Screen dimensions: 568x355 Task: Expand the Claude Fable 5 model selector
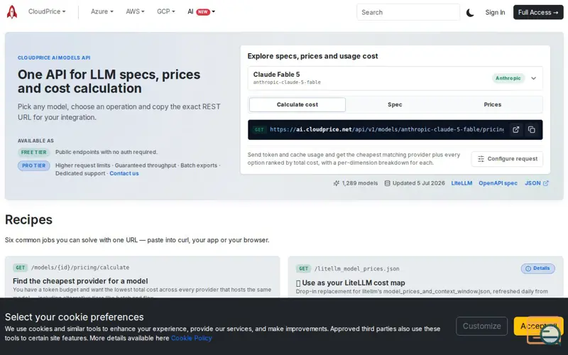395,78
